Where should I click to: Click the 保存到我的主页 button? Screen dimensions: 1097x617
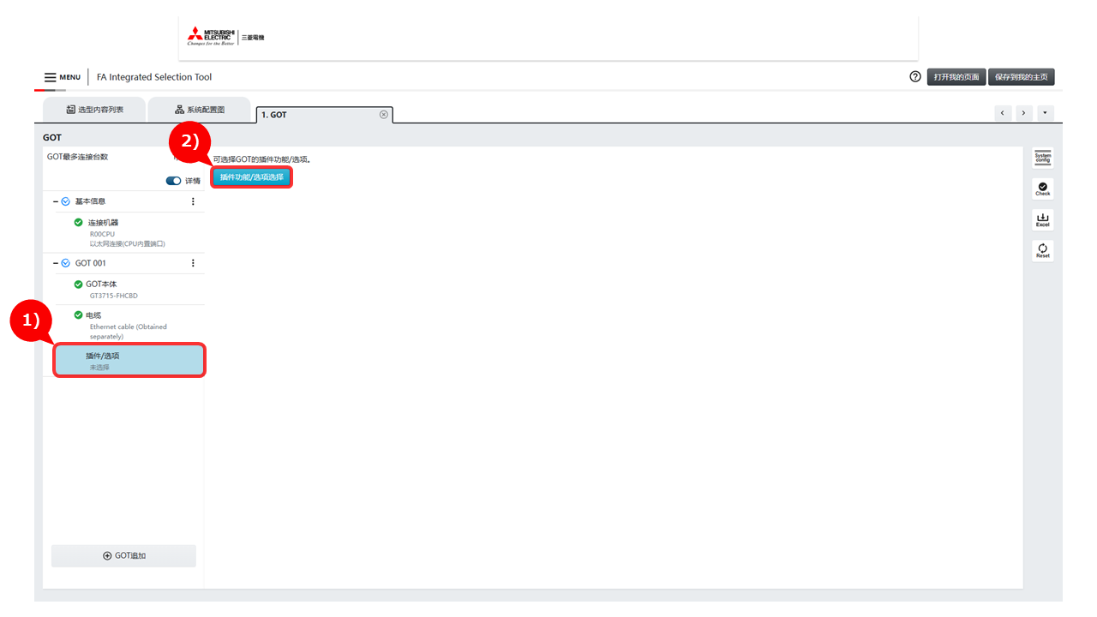1021,77
